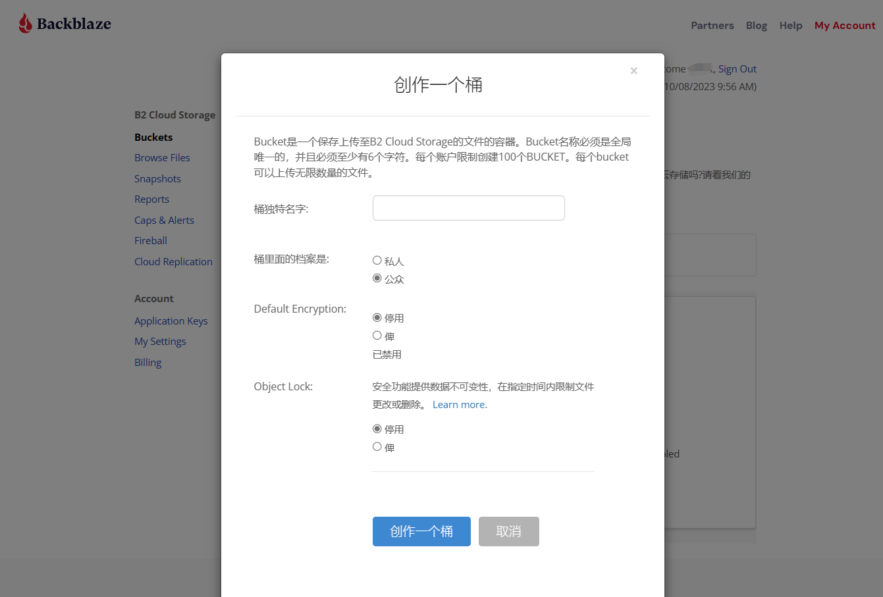This screenshot has height=597, width=883.
Task: Open Browse Files in sidebar
Action: 162,158
